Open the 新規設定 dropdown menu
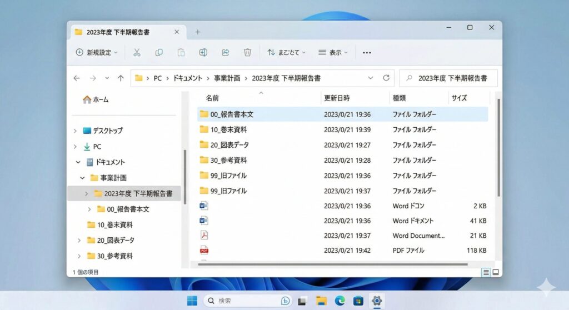This screenshot has width=569, height=310. tap(97, 52)
